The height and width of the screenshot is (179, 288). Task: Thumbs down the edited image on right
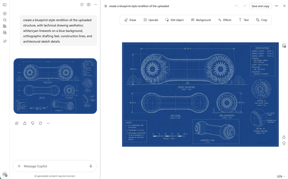pyautogui.click(x=284, y=143)
